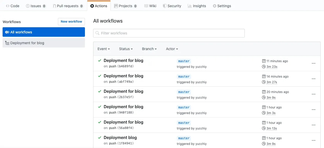Expand the Status filter dropdown
The image size is (324, 148).
pos(126,49)
